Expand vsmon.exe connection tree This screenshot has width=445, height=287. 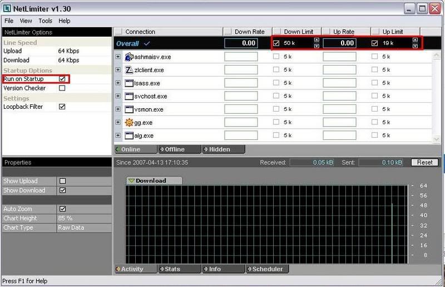(x=118, y=109)
